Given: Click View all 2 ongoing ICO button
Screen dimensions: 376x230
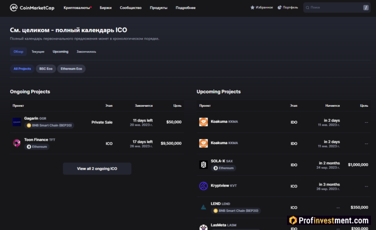Looking at the screenshot, I should tap(97, 169).
